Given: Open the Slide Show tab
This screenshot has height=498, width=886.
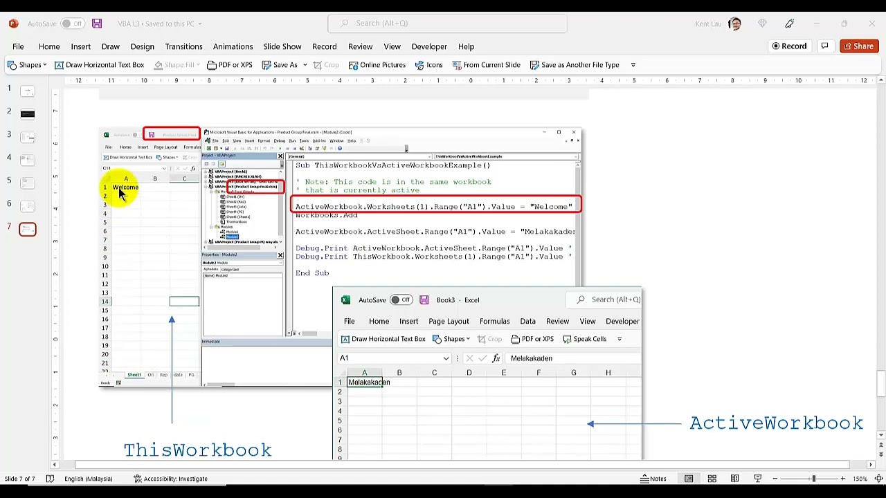Looking at the screenshot, I should pos(282,46).
